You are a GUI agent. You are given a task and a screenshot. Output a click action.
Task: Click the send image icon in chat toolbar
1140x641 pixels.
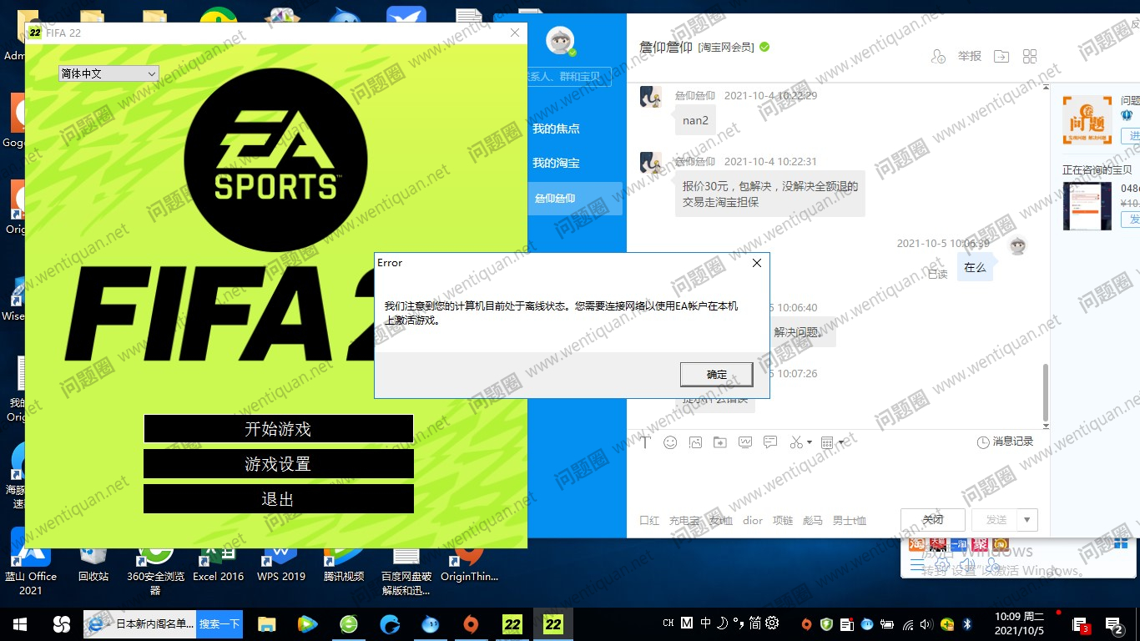pos(695,442)
